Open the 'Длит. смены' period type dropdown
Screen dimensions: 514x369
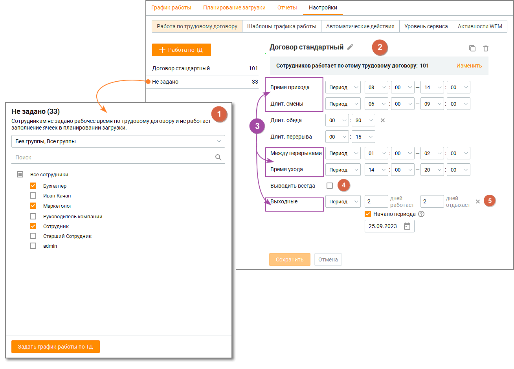click(343, 104)
